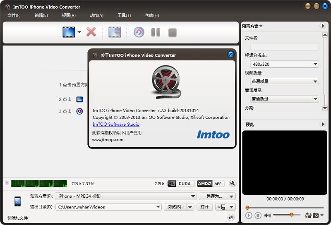This screenshot has height=225, width=331.
Task: Click the Pause toolbar button
Action: (156, 32)
